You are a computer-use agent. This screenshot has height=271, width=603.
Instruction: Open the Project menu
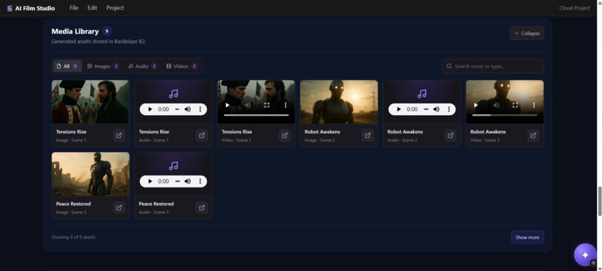(x=115, y=7)
